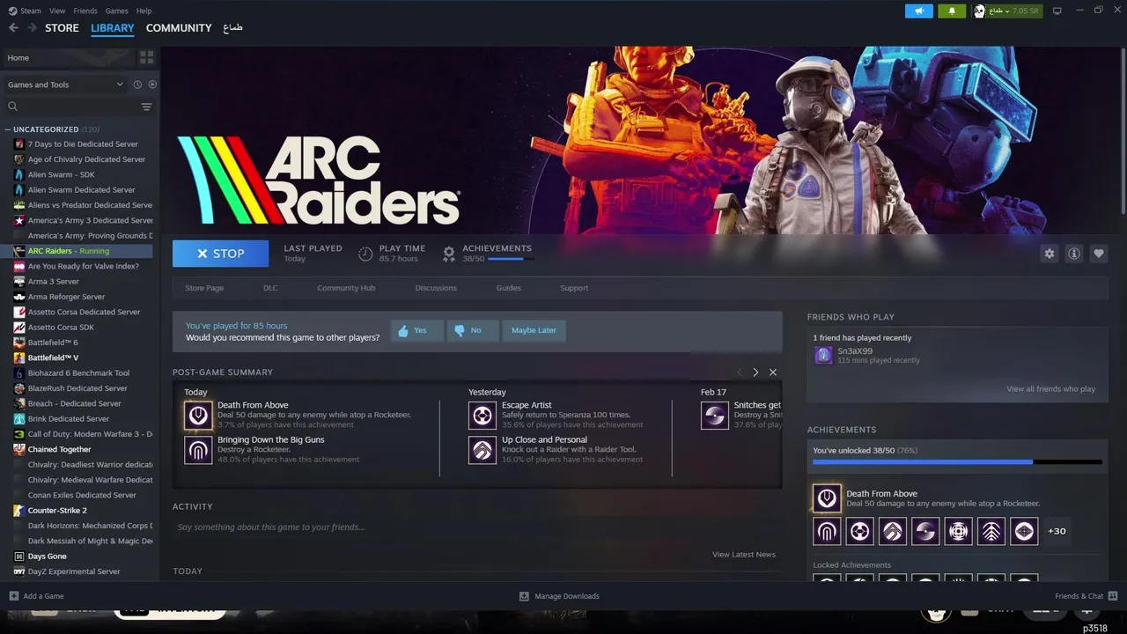Collapse the Uncategorized category
The height and width of the screenshot is (634, 1127).
point(8,129)
